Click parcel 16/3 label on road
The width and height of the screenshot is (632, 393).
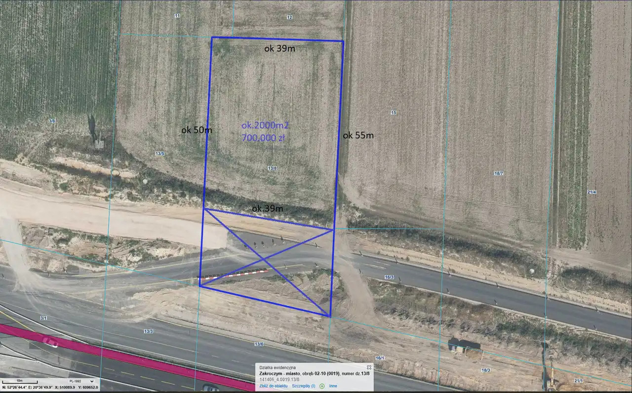click(x=389, y=277)
